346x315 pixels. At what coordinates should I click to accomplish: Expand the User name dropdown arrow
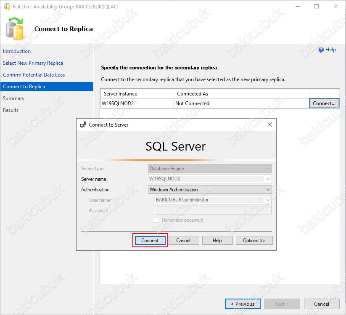(268, 200)
